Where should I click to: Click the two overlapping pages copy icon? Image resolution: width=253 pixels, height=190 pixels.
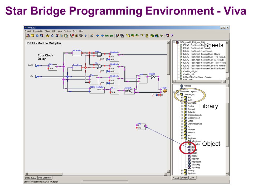pyautogui.click(x=66, y=36)
